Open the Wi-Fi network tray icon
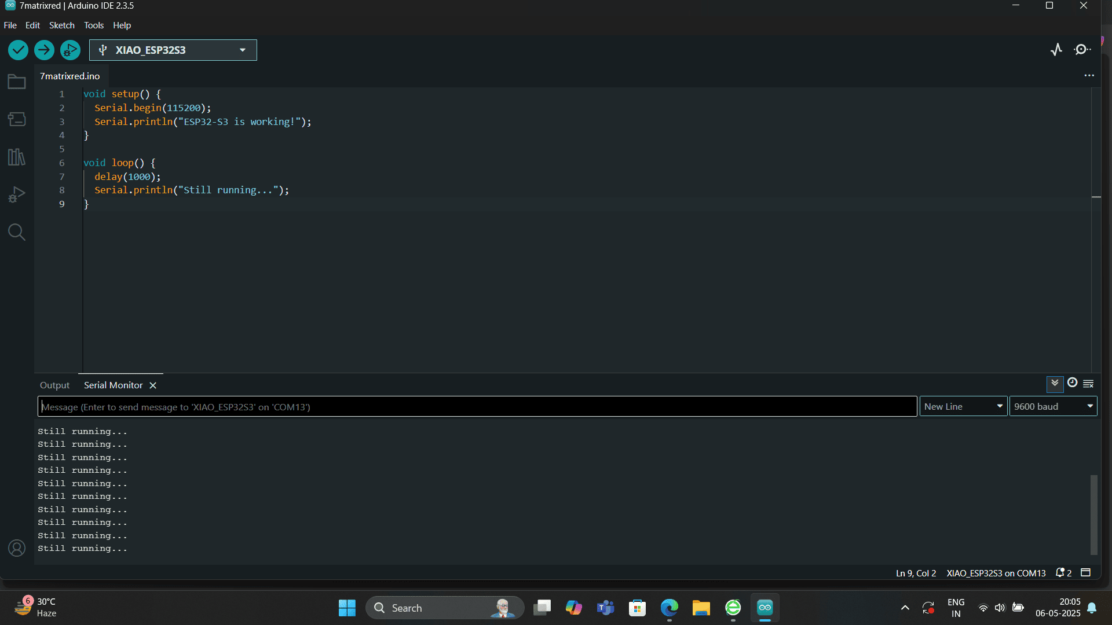 (983, 608)
